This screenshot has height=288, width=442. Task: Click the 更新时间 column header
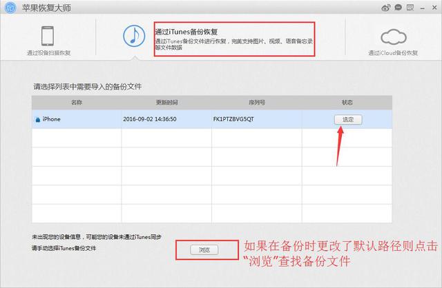167,103
